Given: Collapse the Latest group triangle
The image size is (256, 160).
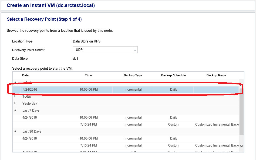Looking at the screenshot, I should [x=15, y=82].
